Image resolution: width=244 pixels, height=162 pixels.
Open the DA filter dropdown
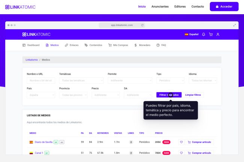tap(138, 95)
